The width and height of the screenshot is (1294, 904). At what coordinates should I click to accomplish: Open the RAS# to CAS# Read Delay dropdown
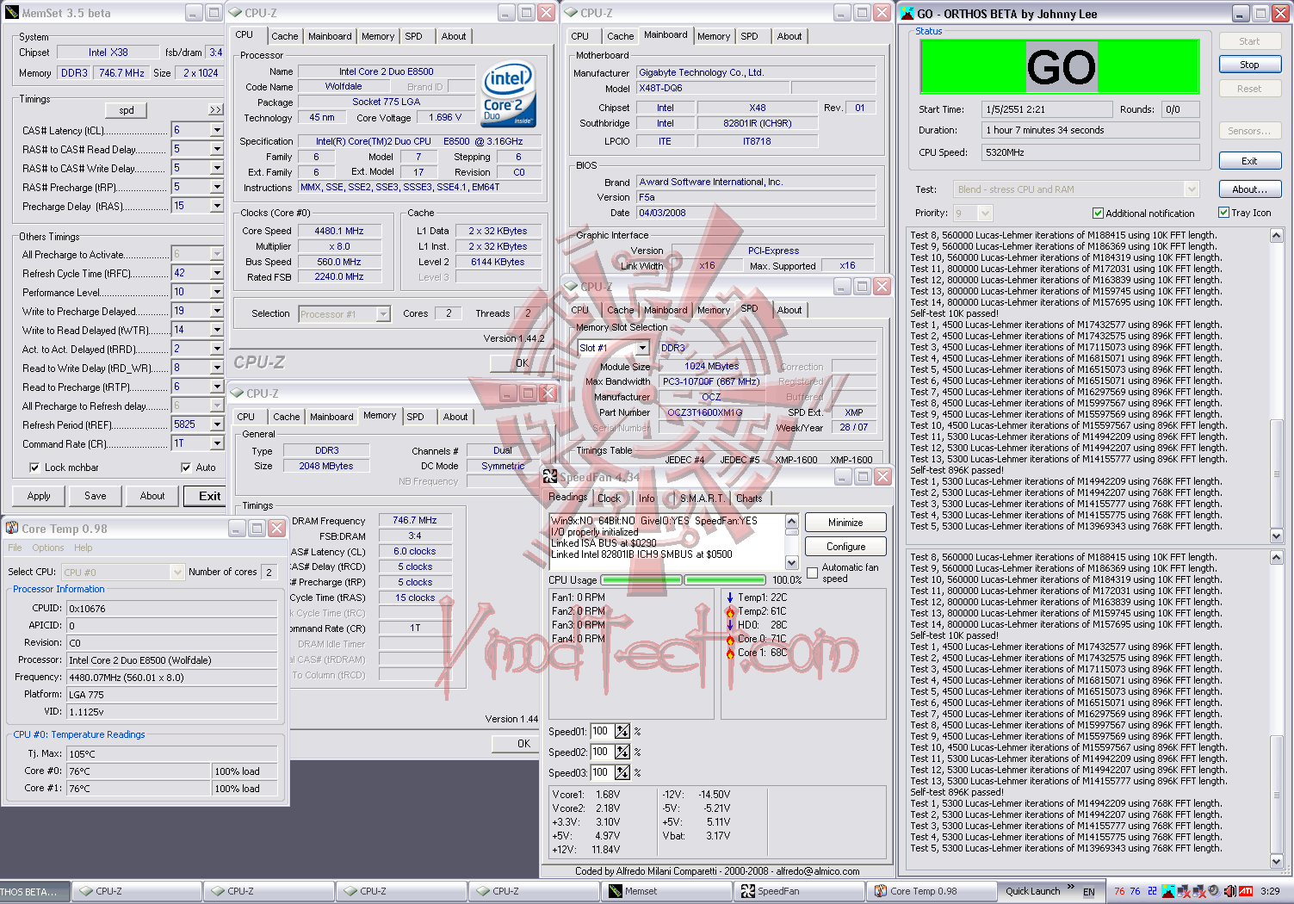217,149
